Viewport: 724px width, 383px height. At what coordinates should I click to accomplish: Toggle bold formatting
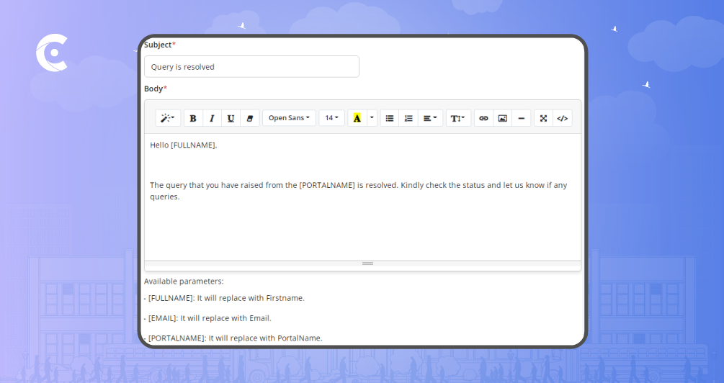193,118
